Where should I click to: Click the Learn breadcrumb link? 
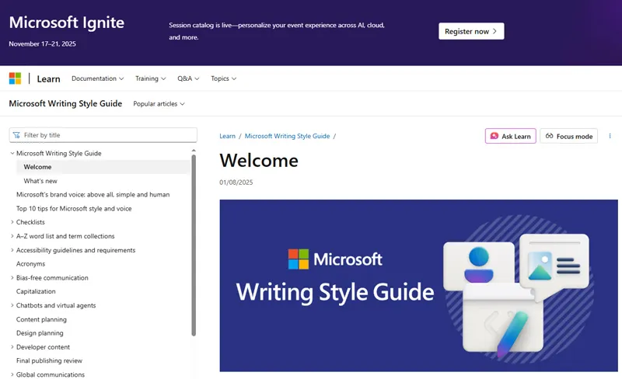click(x=227, y=136)
